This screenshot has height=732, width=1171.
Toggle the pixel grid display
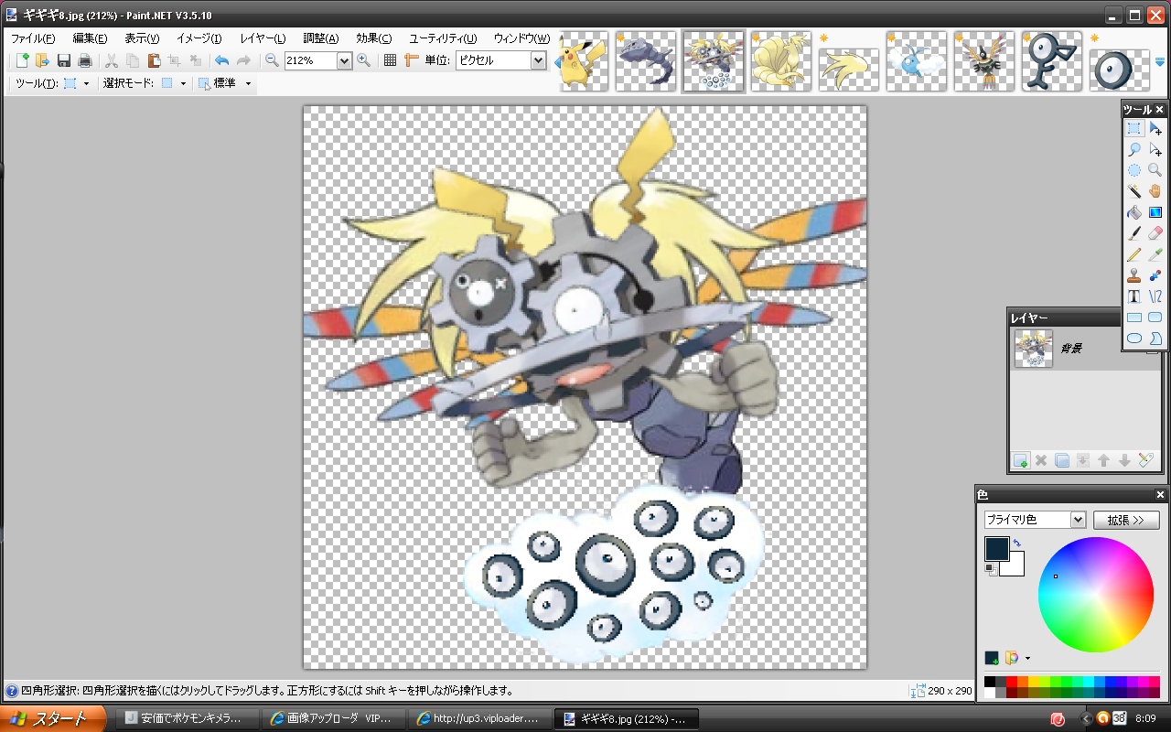390,60
